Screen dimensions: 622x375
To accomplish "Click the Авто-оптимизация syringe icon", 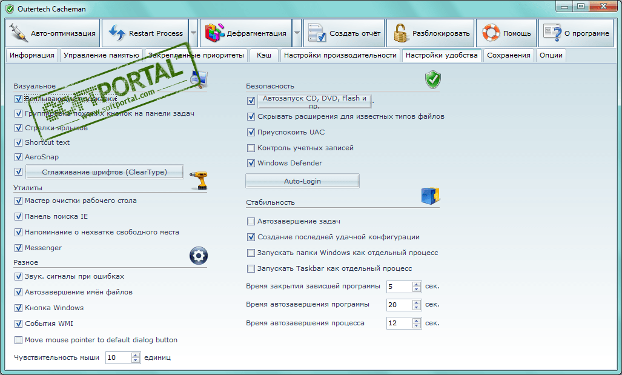I will coord(18,33).
